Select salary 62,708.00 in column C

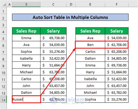click(x=53, y=99)
